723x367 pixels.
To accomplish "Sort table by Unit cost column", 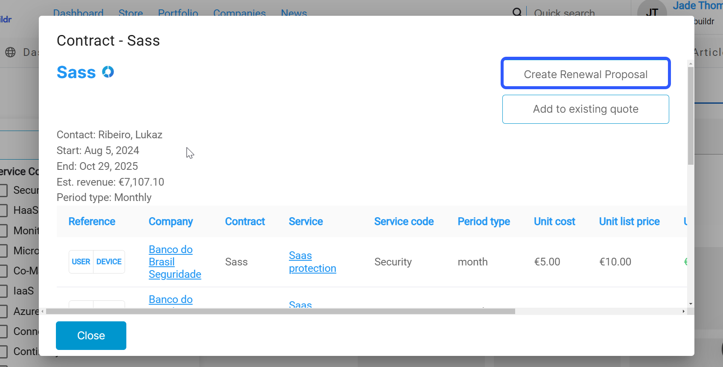I will pyautogui.click(x=554, y=221).
